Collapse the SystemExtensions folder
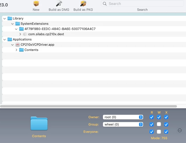 (x=13, y=24)
